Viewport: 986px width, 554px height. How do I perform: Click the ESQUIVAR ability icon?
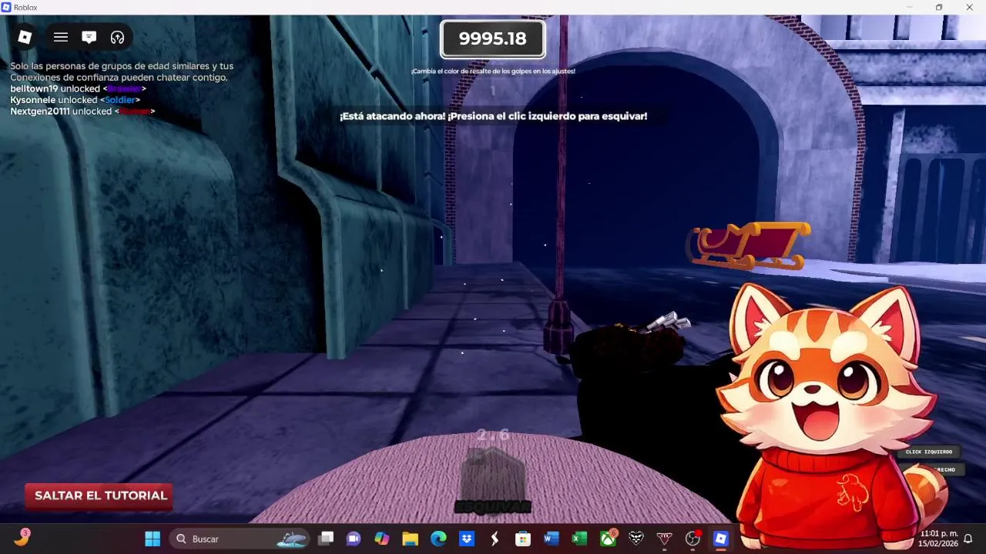(492, 481)
